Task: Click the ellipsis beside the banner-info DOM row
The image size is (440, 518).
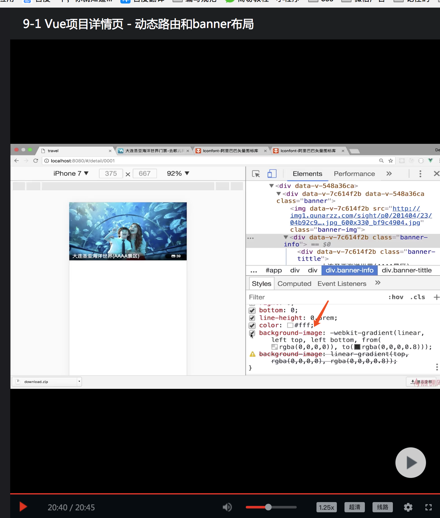Action: coord(251,238)
